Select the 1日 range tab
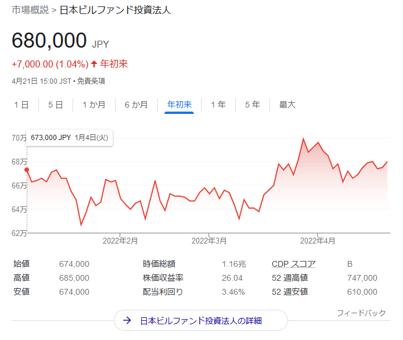 [x=21, y=105]
